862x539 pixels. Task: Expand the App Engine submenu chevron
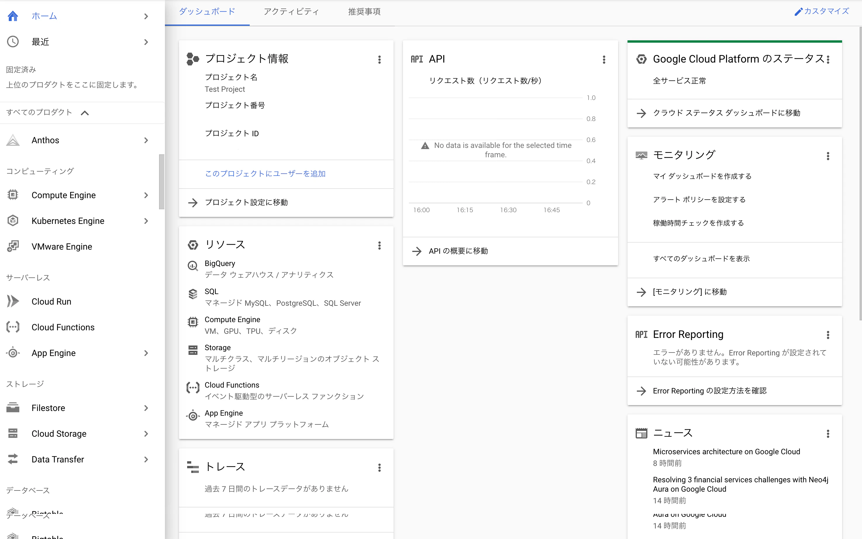146,353
